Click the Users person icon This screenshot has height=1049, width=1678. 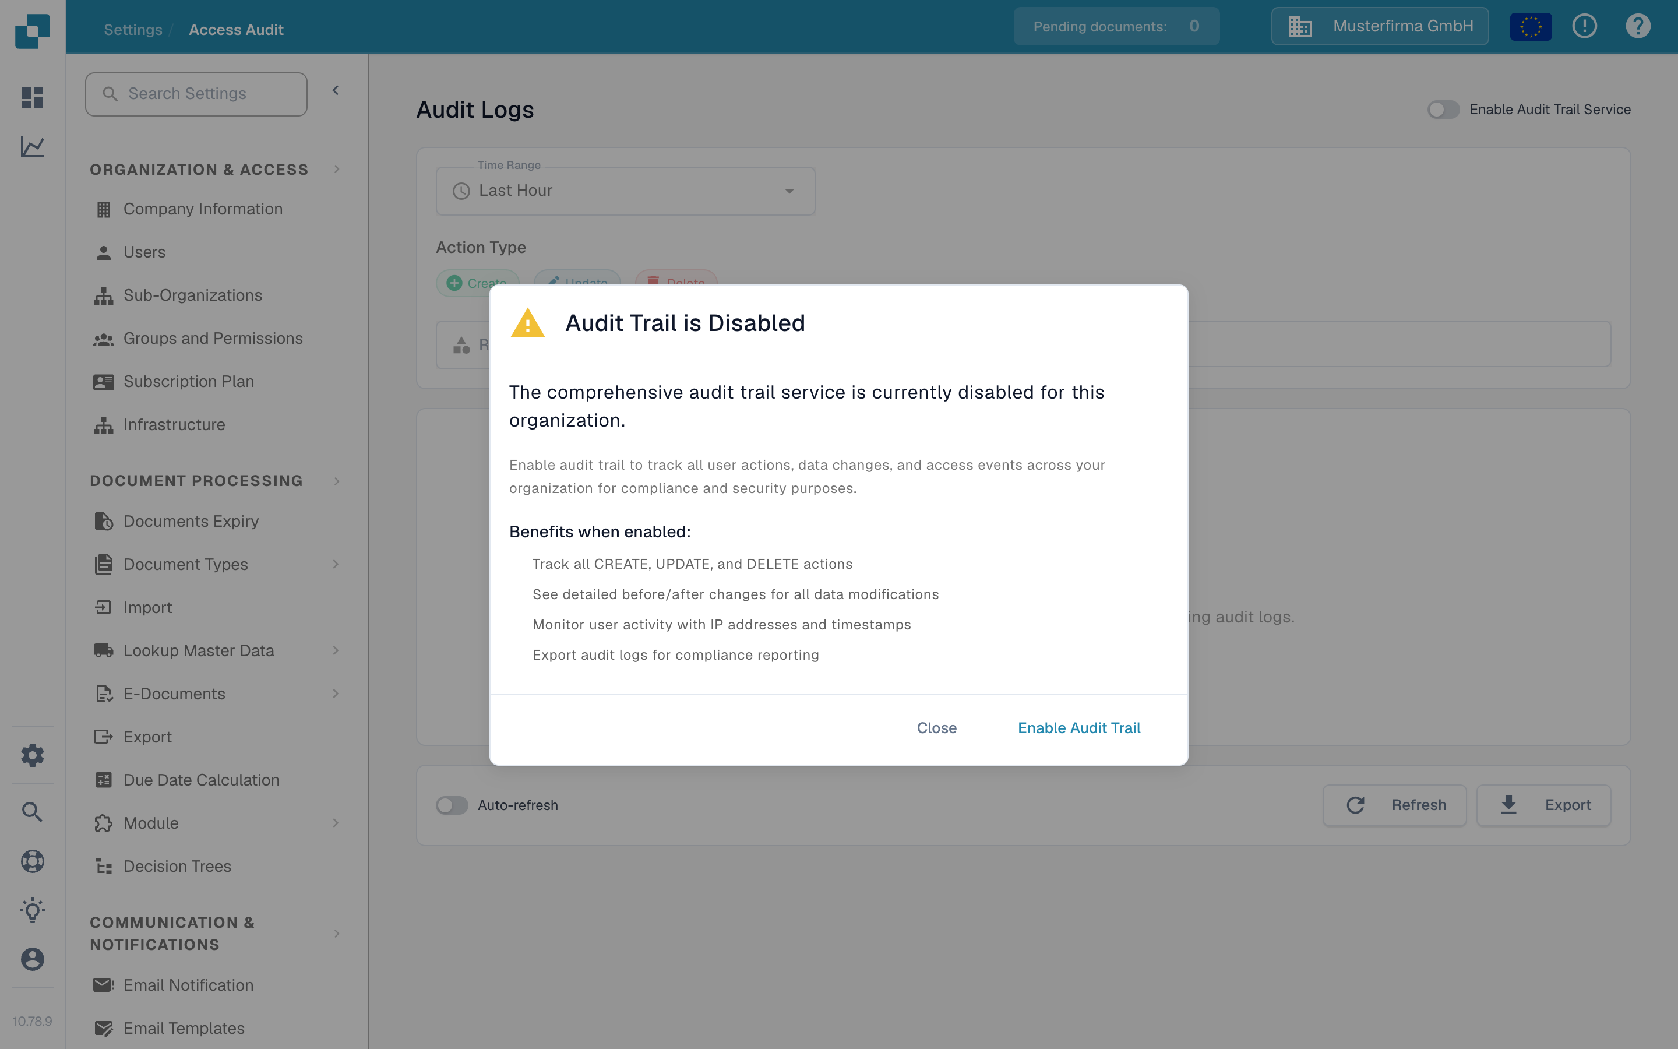tap(103, 252)
